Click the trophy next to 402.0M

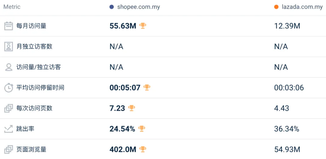pos(143,149)
